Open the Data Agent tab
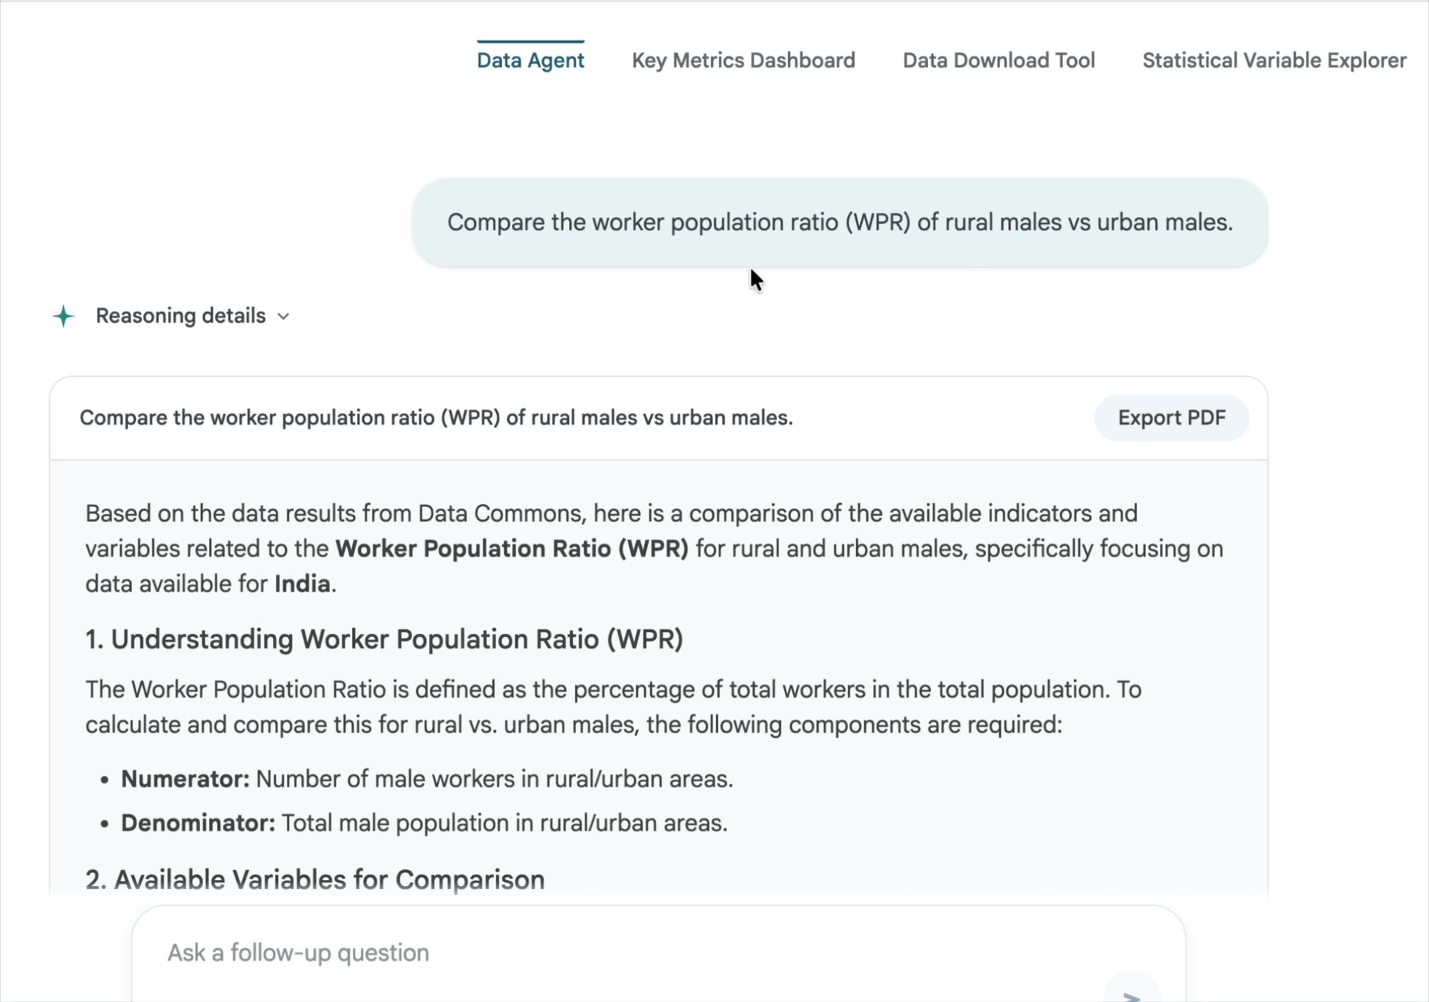This screenshot has height=1002, width=1429. (530, 60)
